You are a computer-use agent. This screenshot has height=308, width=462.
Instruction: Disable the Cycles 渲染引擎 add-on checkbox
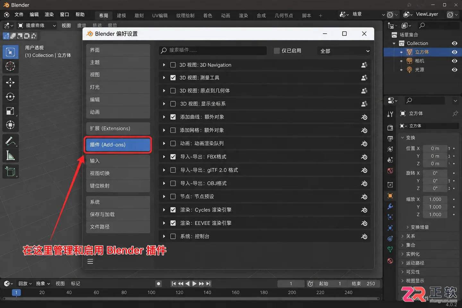coord(173,210)
